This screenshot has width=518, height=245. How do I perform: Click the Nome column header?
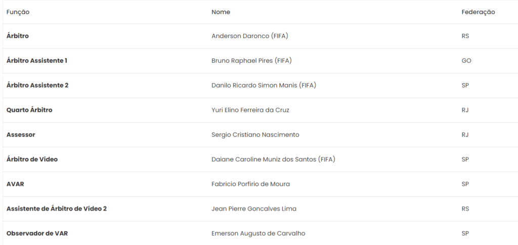pyautogui.click(x=221, y=12)
